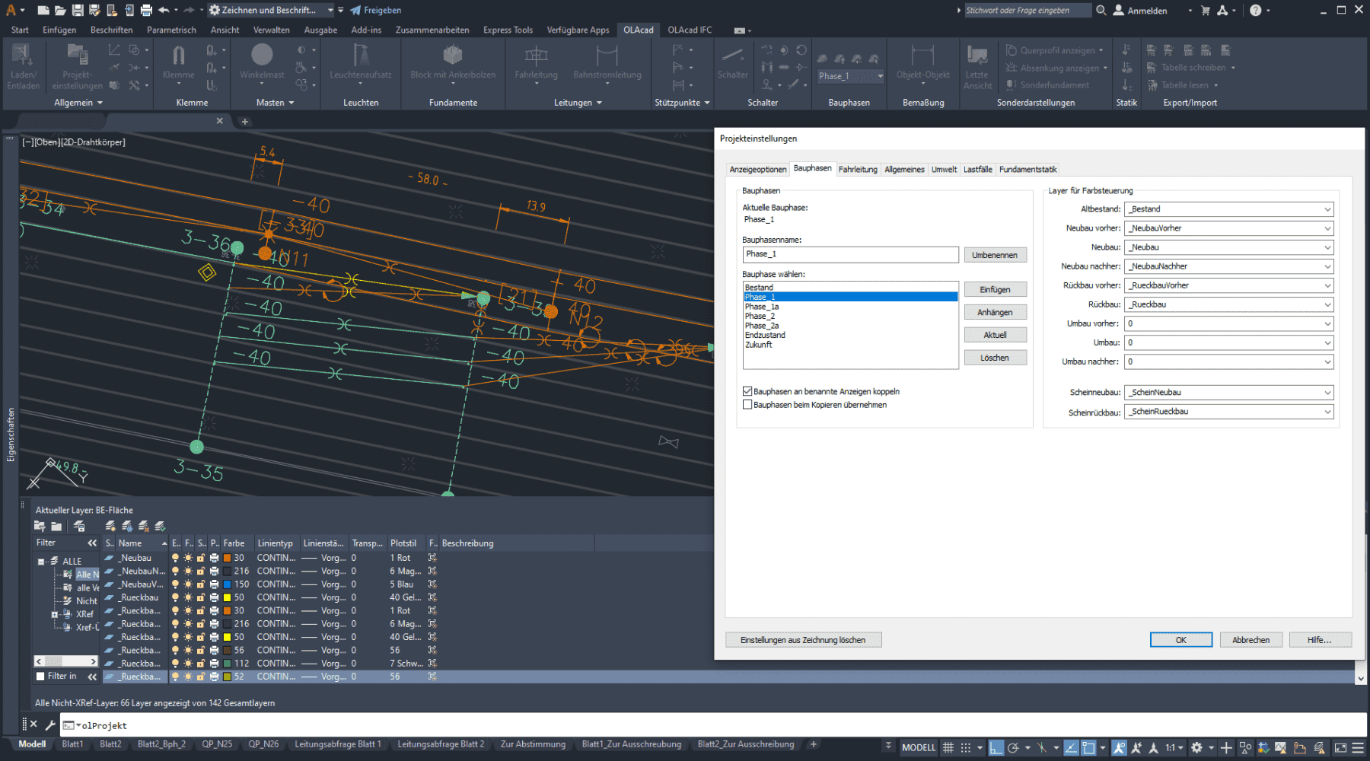The height and width of the screenshot is (761, 1370).
Task: Open the Altbestand layer dropdown
Action: pyautogui.click(x=1327, y=209)
